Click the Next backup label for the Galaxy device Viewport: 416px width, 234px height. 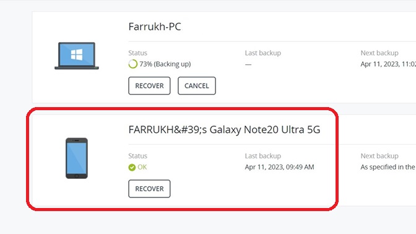(x=379, y=156)
